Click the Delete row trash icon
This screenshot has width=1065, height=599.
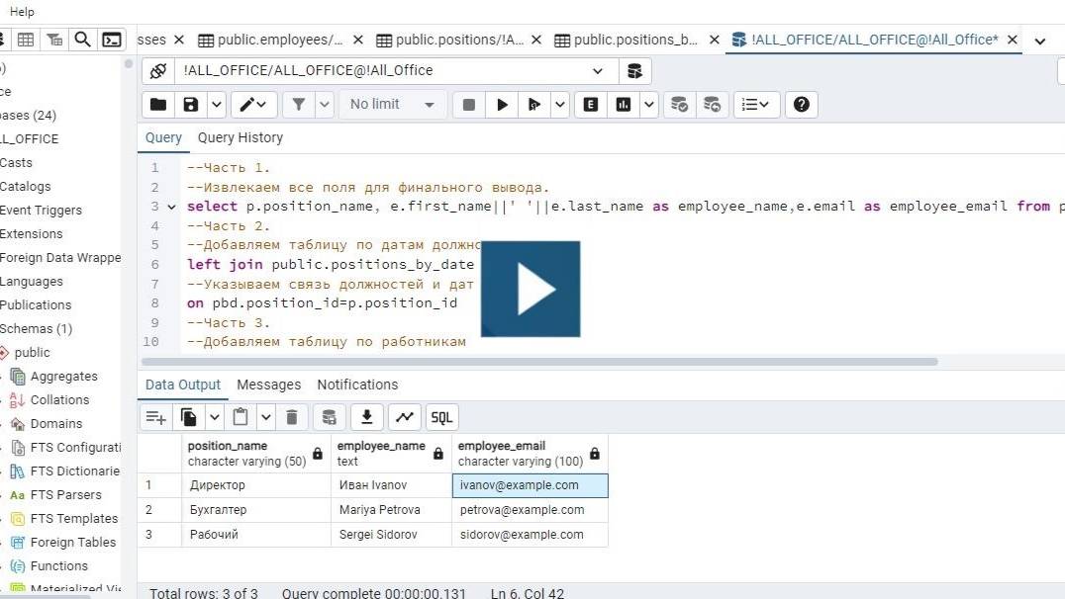click(292, 417)
